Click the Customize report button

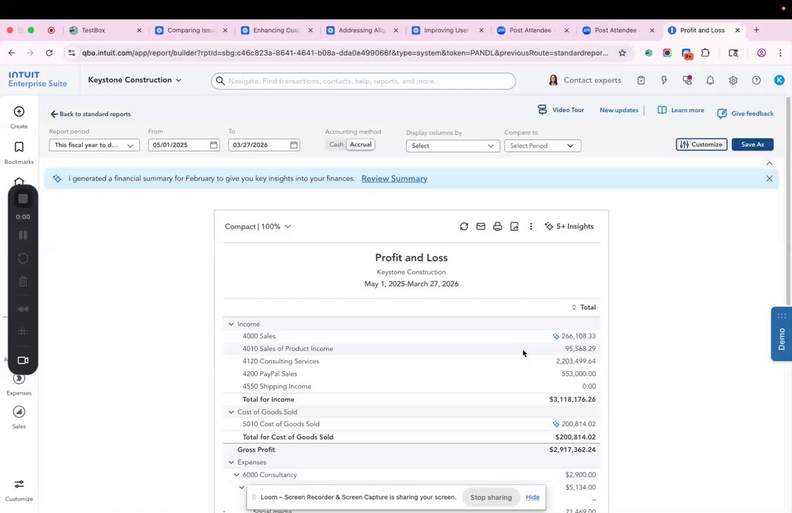click(x=701, y=145)
